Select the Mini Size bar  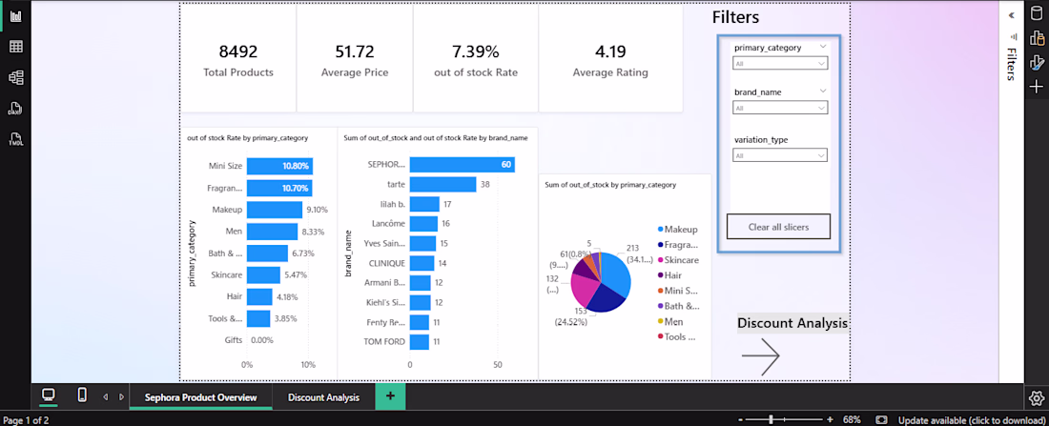[x=279, y=166]
